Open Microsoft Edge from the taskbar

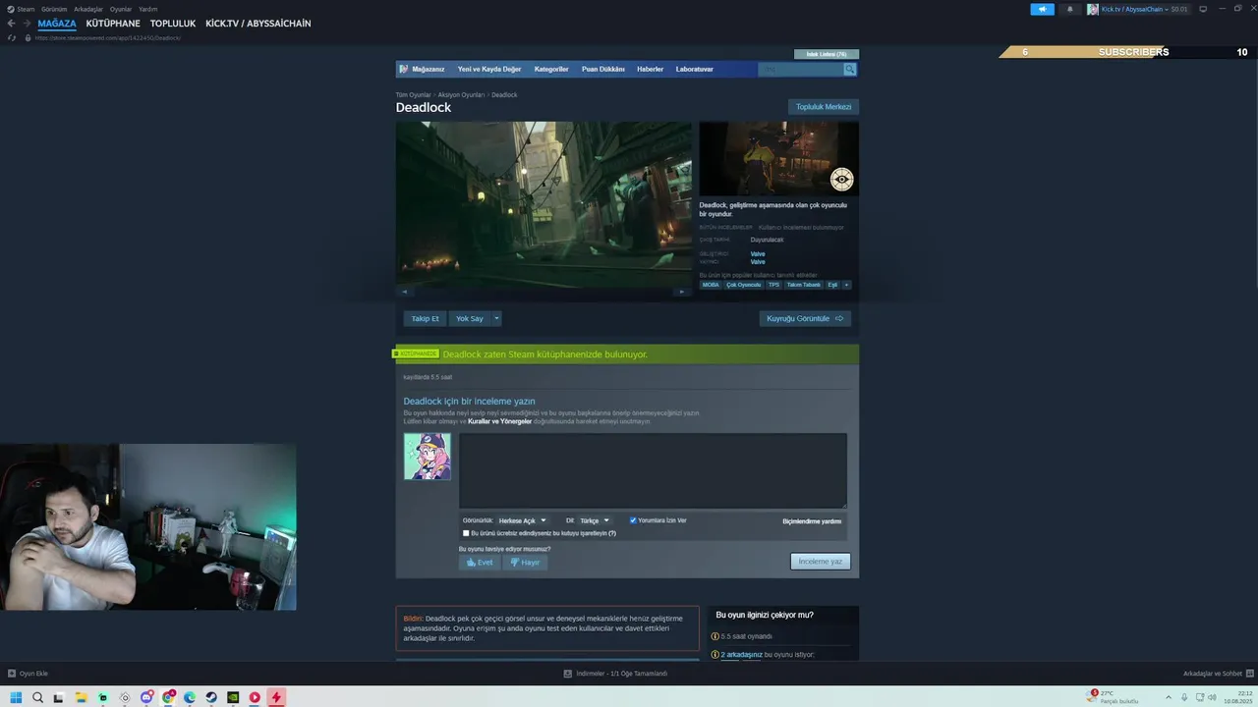pos(190,697)
